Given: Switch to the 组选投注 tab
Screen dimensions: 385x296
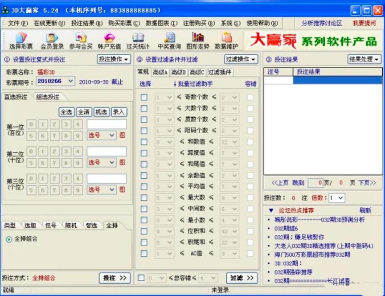Looking at the screenshot, I should point(48,97).
